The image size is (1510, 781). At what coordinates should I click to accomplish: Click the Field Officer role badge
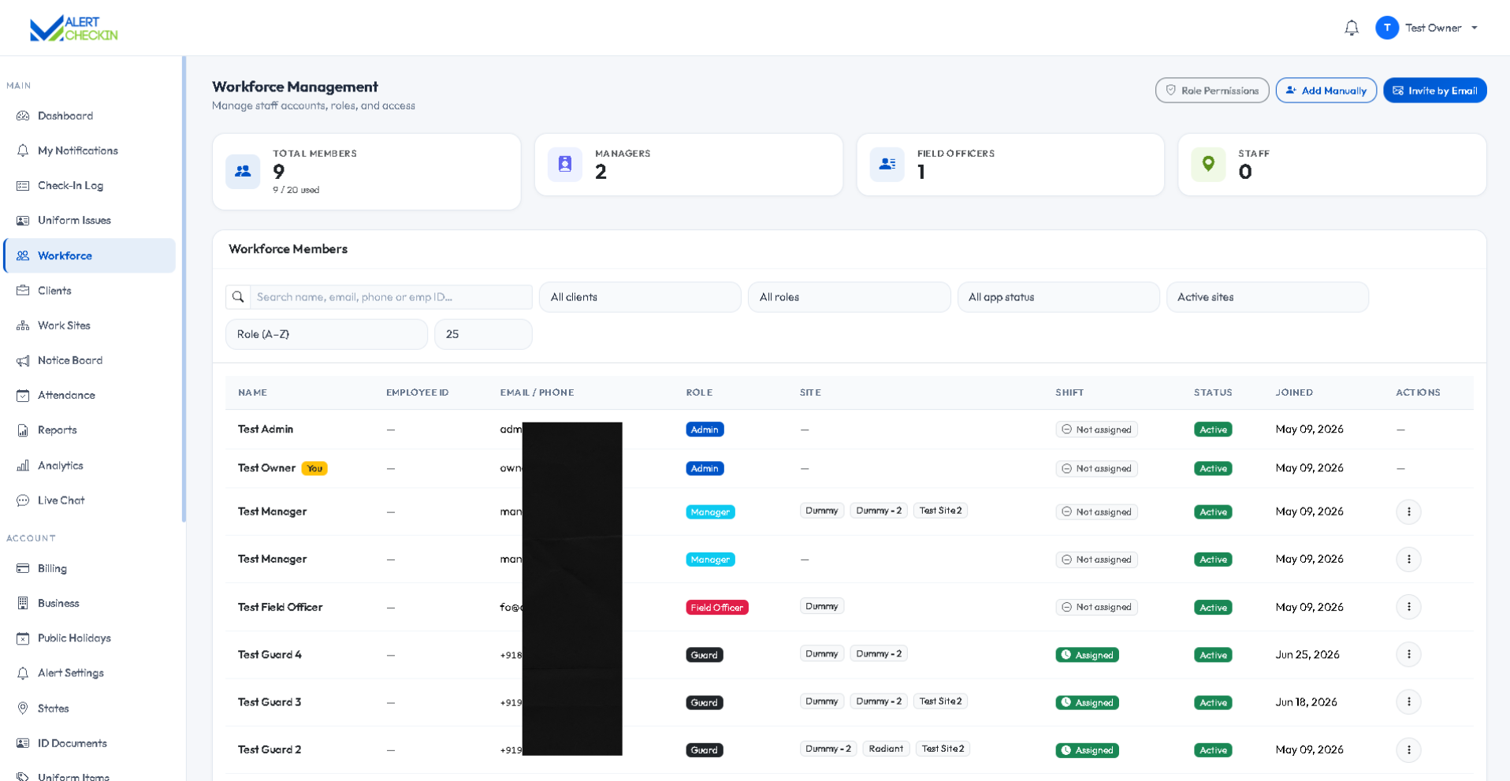pos(716,608)
